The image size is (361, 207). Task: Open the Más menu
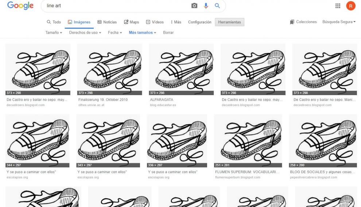pyautogui.click(x=176, y=22)
